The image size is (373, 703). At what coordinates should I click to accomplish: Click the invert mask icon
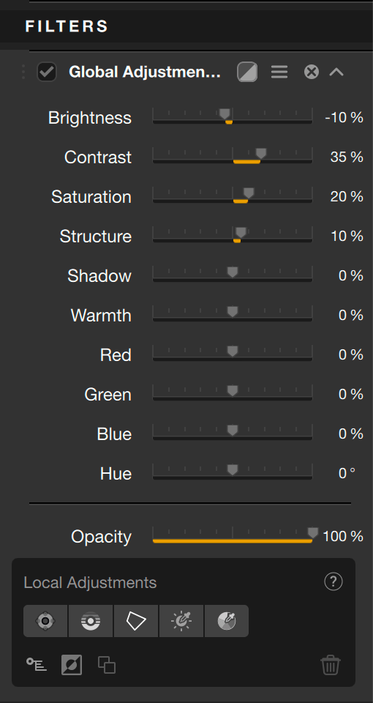pos(72,664)
